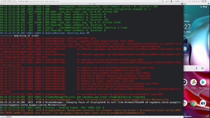Tap the Google Lens icon in the phone search bar
Viewport: 210px width, 118px height.
pos(202,68)
